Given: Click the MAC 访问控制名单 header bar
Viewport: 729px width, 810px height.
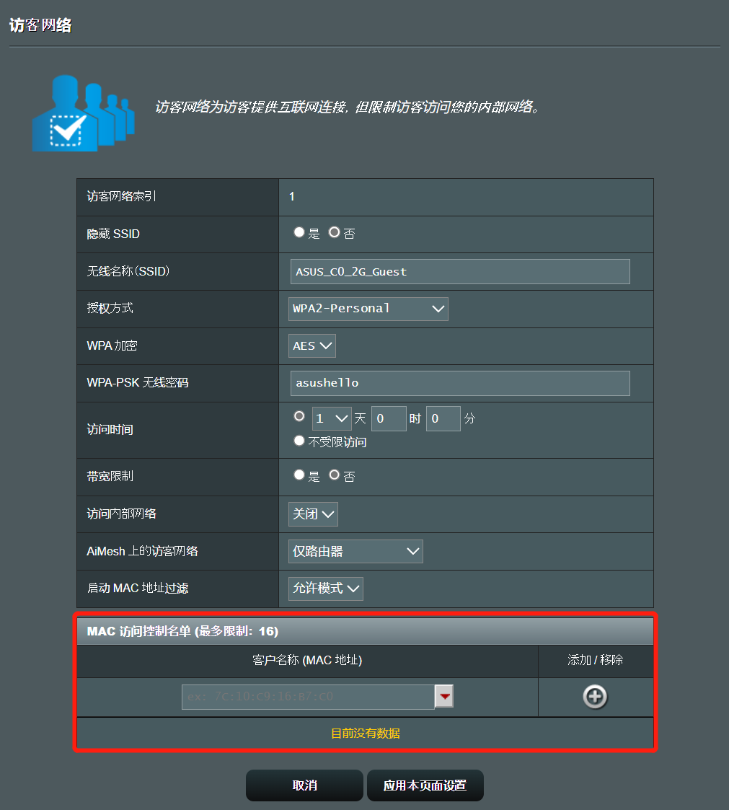Looking at the screenshot, I should [364, 631].
